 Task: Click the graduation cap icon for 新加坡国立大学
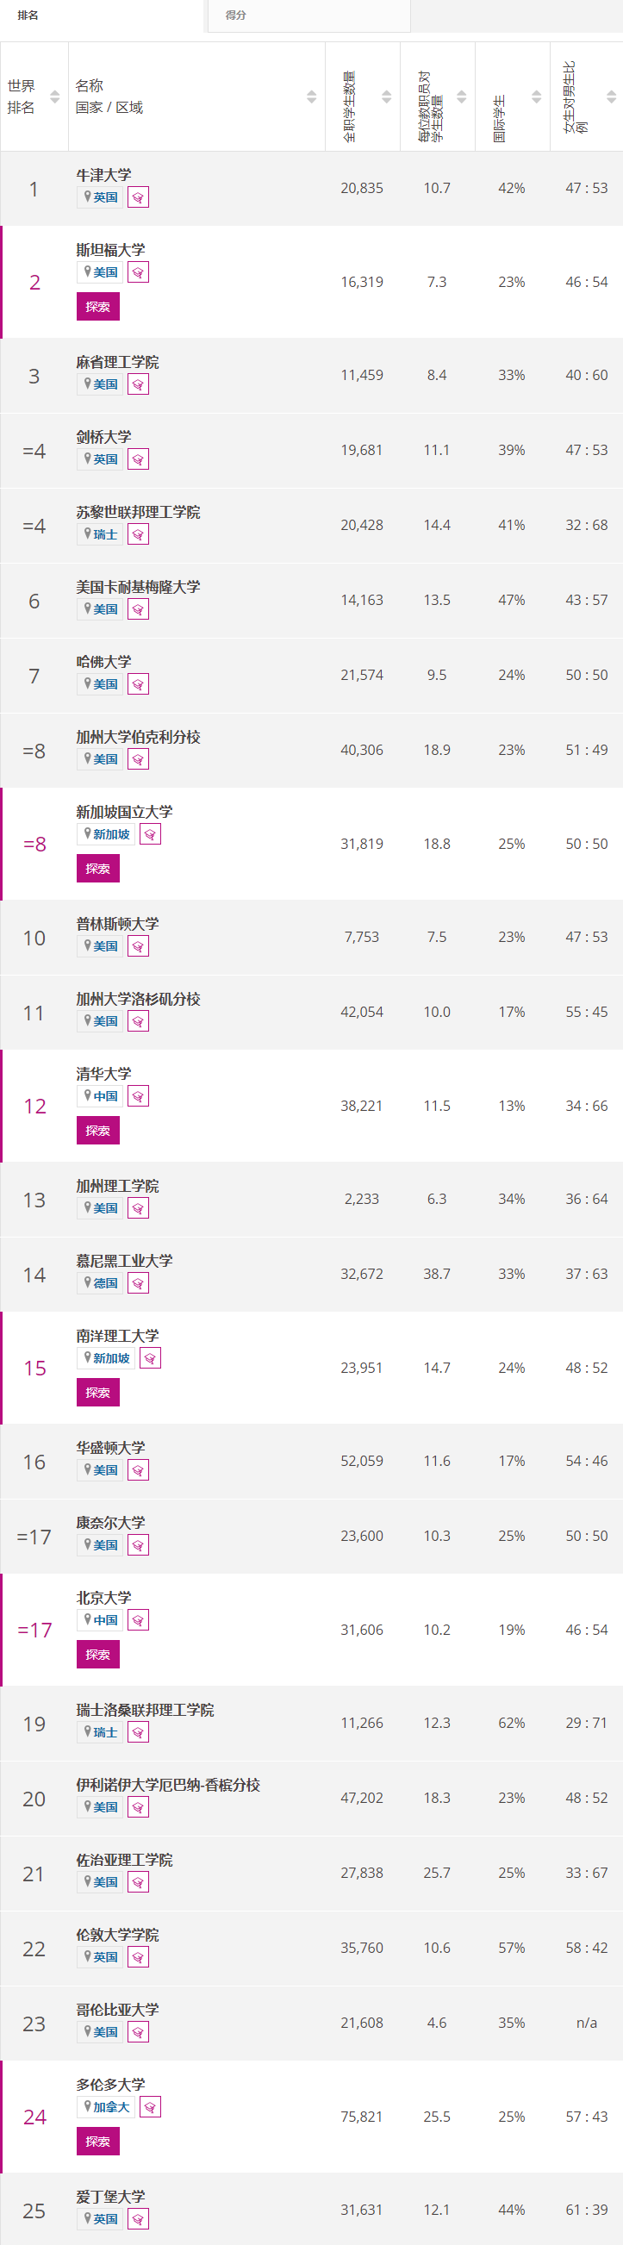150,834
